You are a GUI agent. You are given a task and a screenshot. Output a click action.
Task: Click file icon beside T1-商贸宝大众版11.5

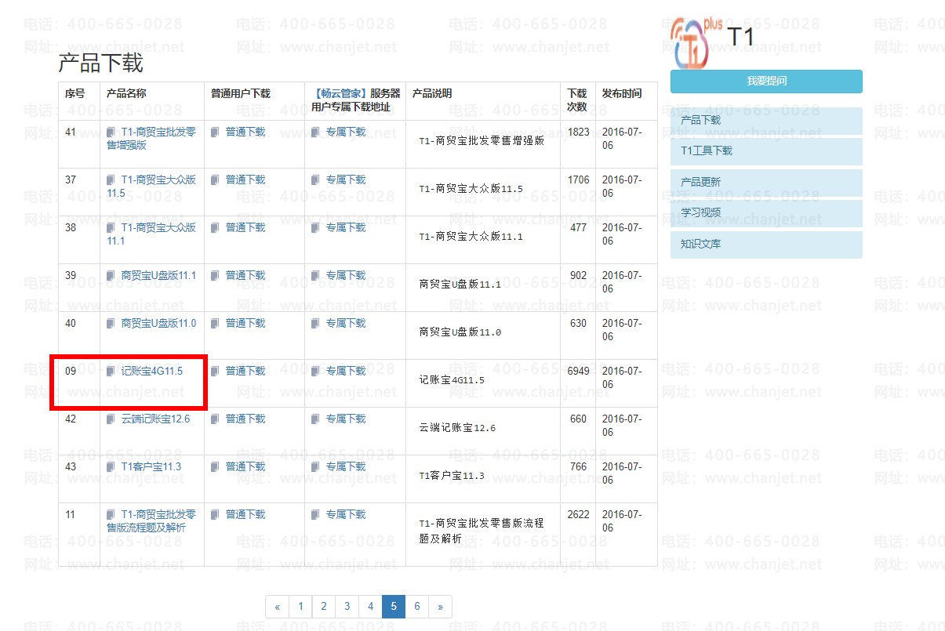[x=111, y=180]
